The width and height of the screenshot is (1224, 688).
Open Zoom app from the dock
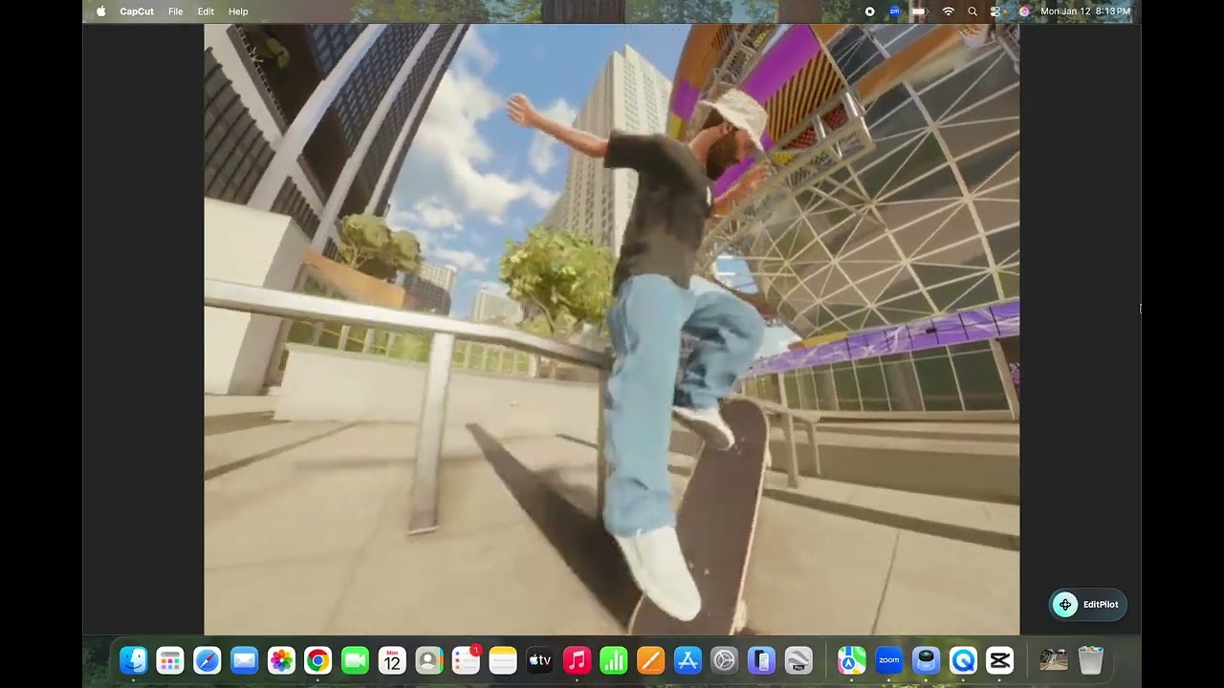(889, 660)
